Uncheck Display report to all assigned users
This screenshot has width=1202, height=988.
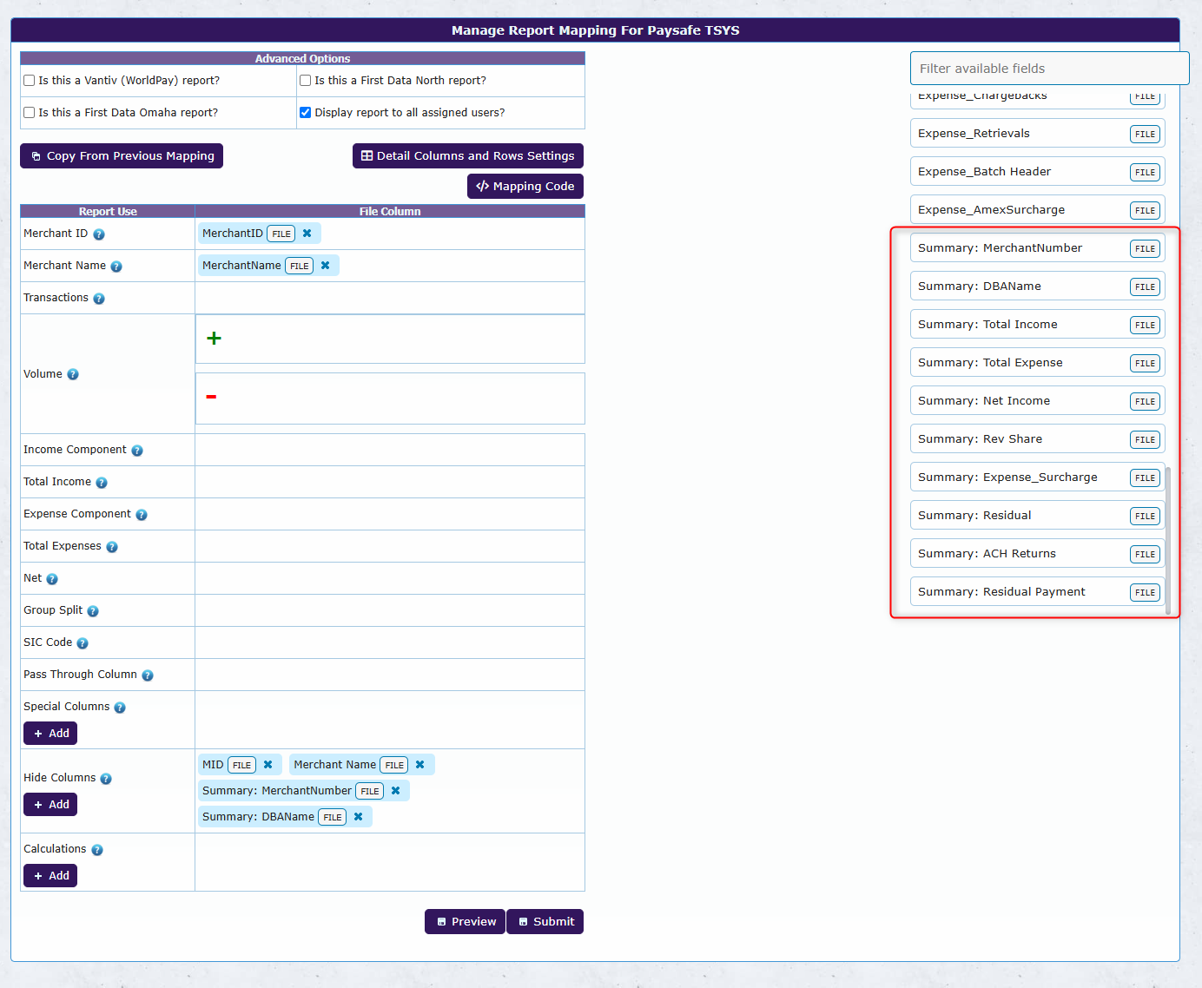pyautogui.click(x=306, y=113)
